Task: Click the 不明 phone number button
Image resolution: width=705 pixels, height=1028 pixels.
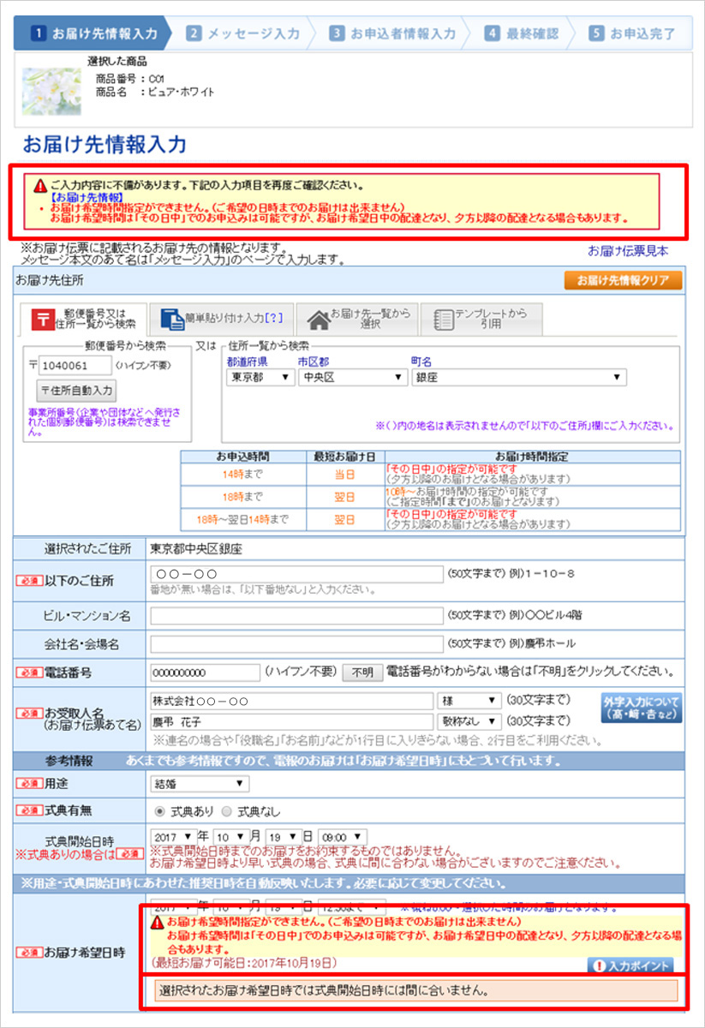Action: (x=361, y=672)
